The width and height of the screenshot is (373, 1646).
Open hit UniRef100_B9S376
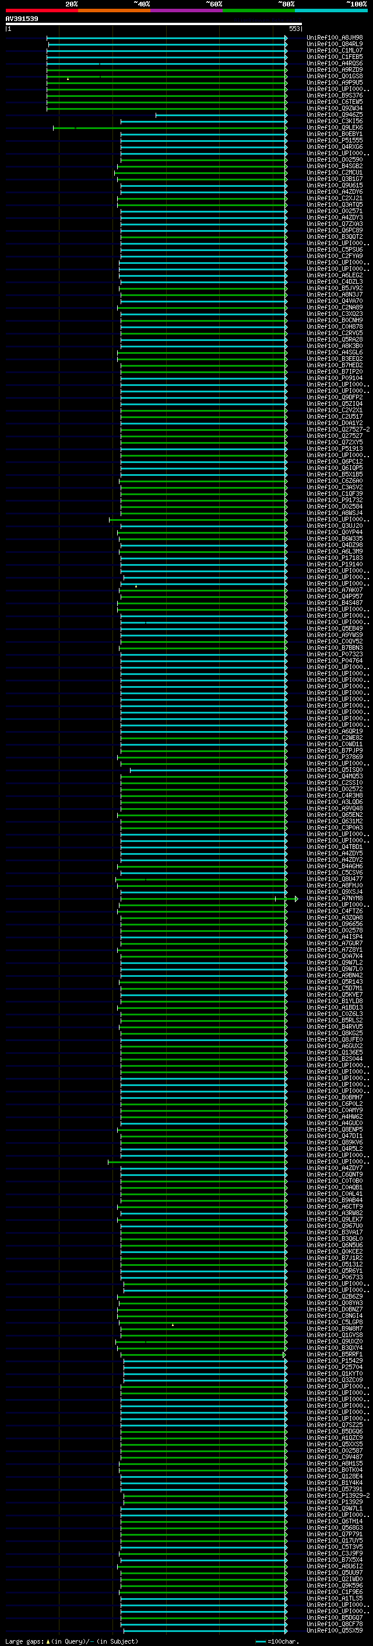click(335, 96)
